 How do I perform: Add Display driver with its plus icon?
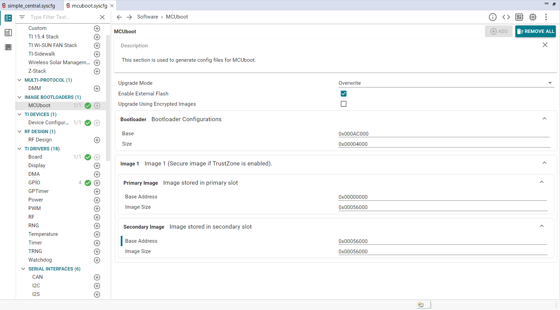97,166
